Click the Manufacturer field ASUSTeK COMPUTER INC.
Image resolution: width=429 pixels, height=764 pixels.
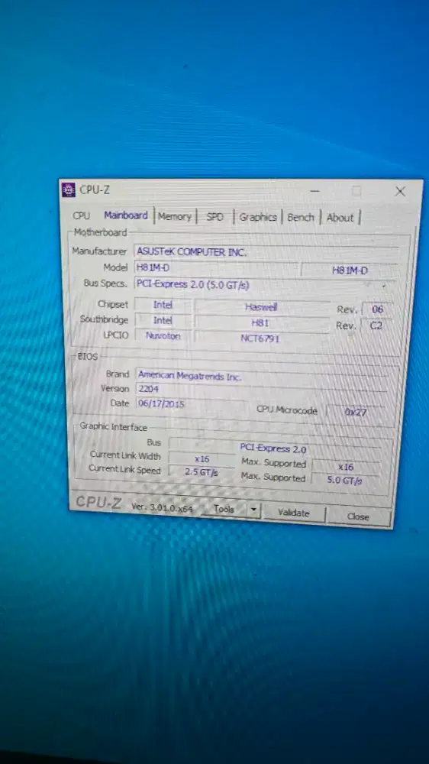[x=266, y=252]
